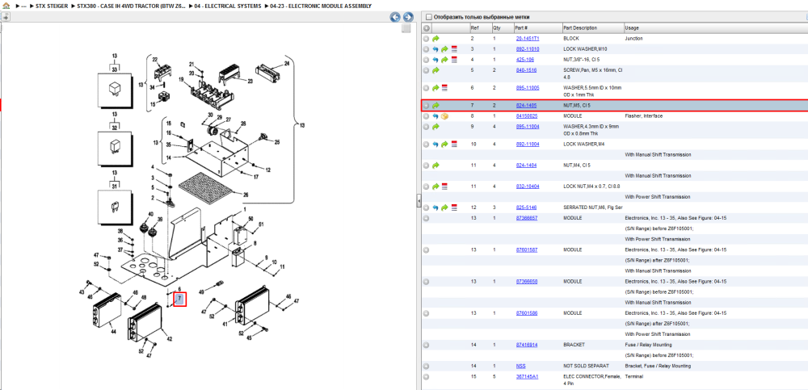
Task: Go to previous figure with back arrow
Action: [x=395, y=17]
